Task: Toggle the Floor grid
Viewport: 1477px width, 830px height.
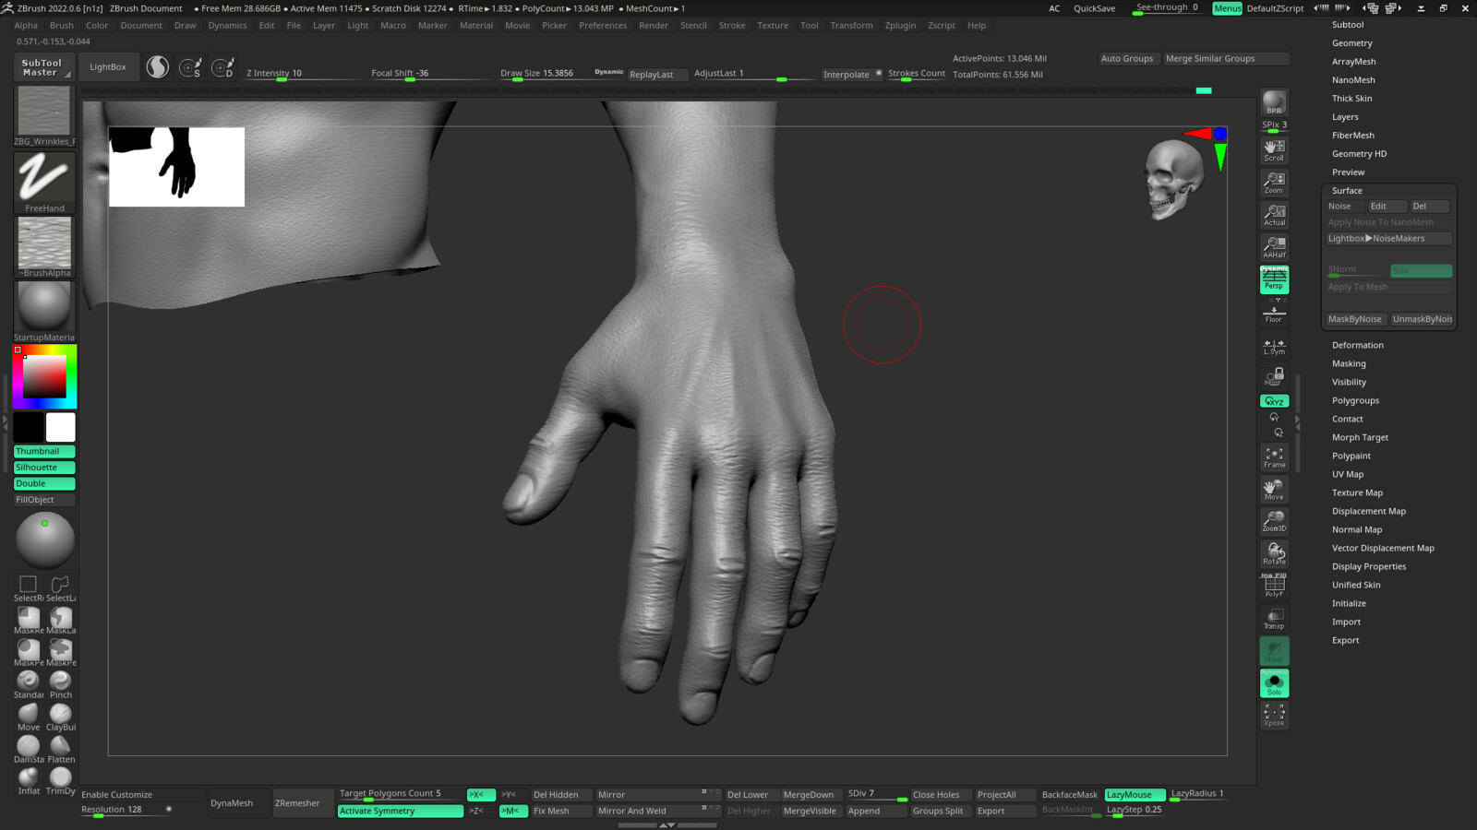Action: pyautogui.click(x=1274, y=312)
